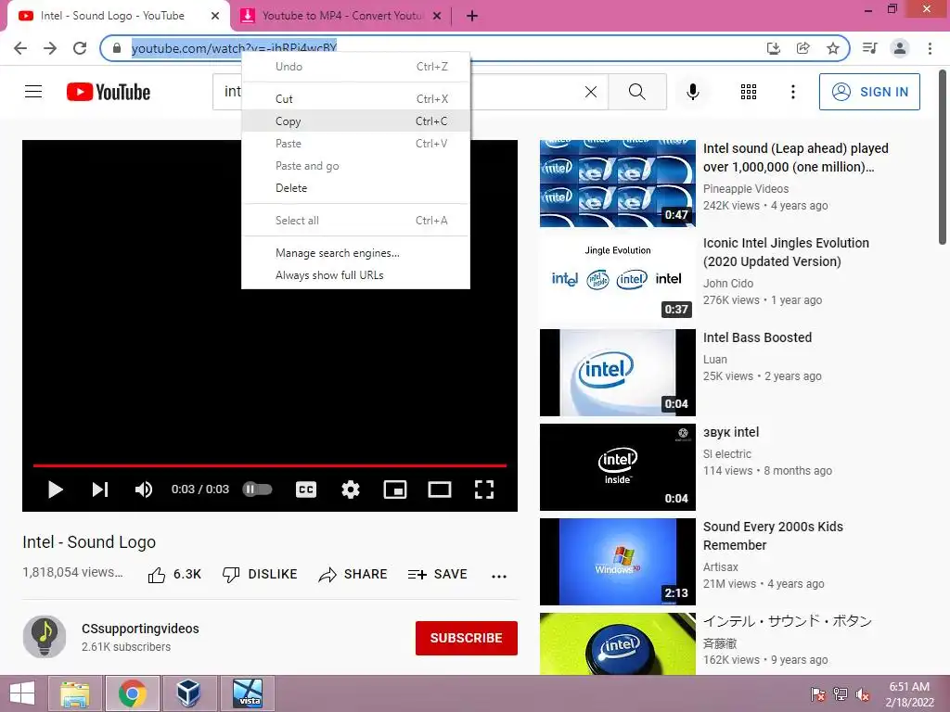Screen dimensions: 950x712
Task: Click the install app icon in address bar
Action: click(774, 48)
